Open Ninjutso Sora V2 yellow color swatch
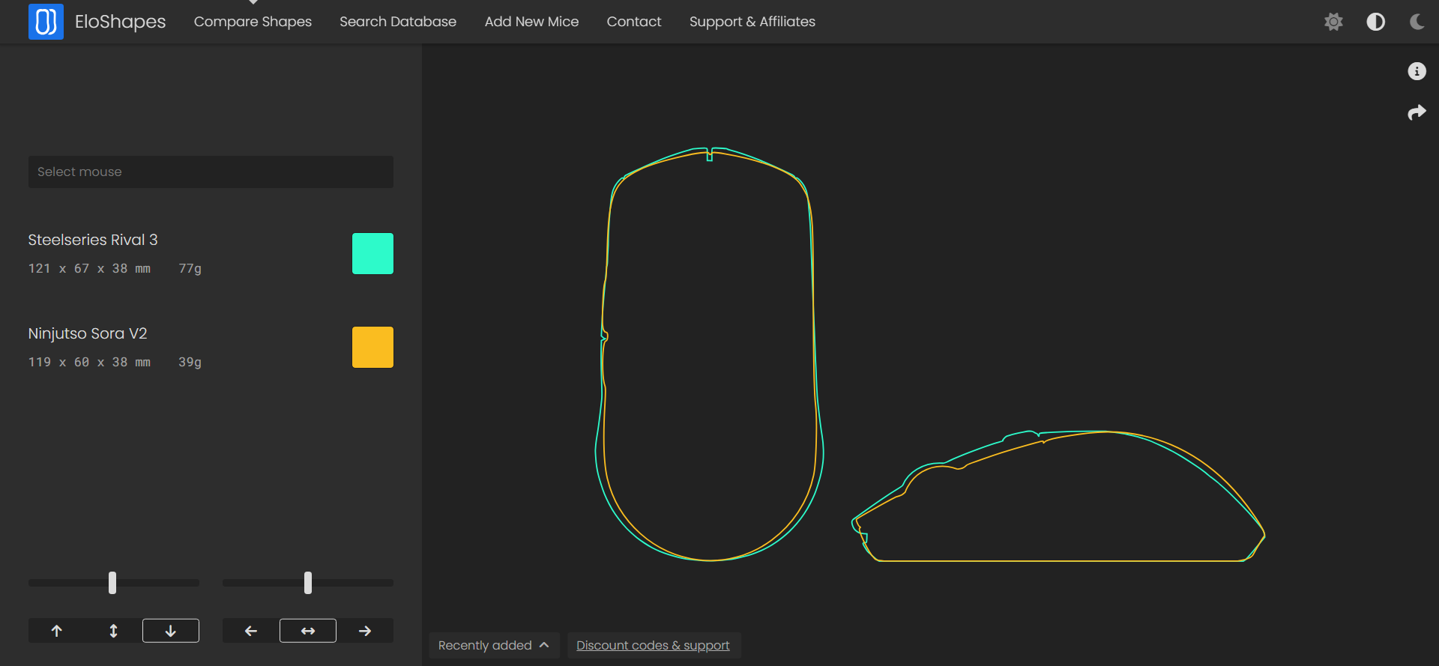This screenshot has width=1439, height=666. (x=372, y=347)
